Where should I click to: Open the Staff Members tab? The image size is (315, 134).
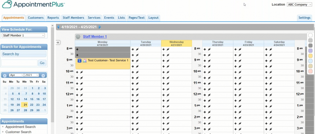pos(73,18)
